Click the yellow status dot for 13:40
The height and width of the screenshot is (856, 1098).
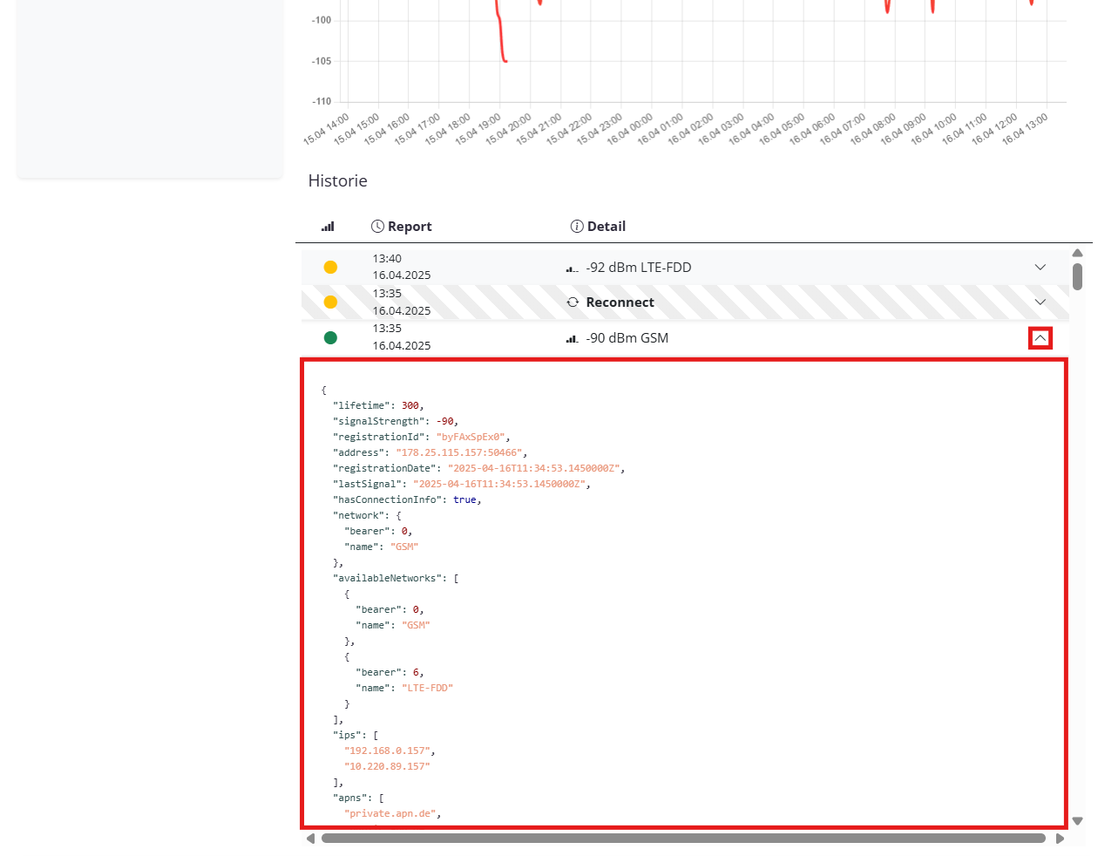click(x=330, y=268)
